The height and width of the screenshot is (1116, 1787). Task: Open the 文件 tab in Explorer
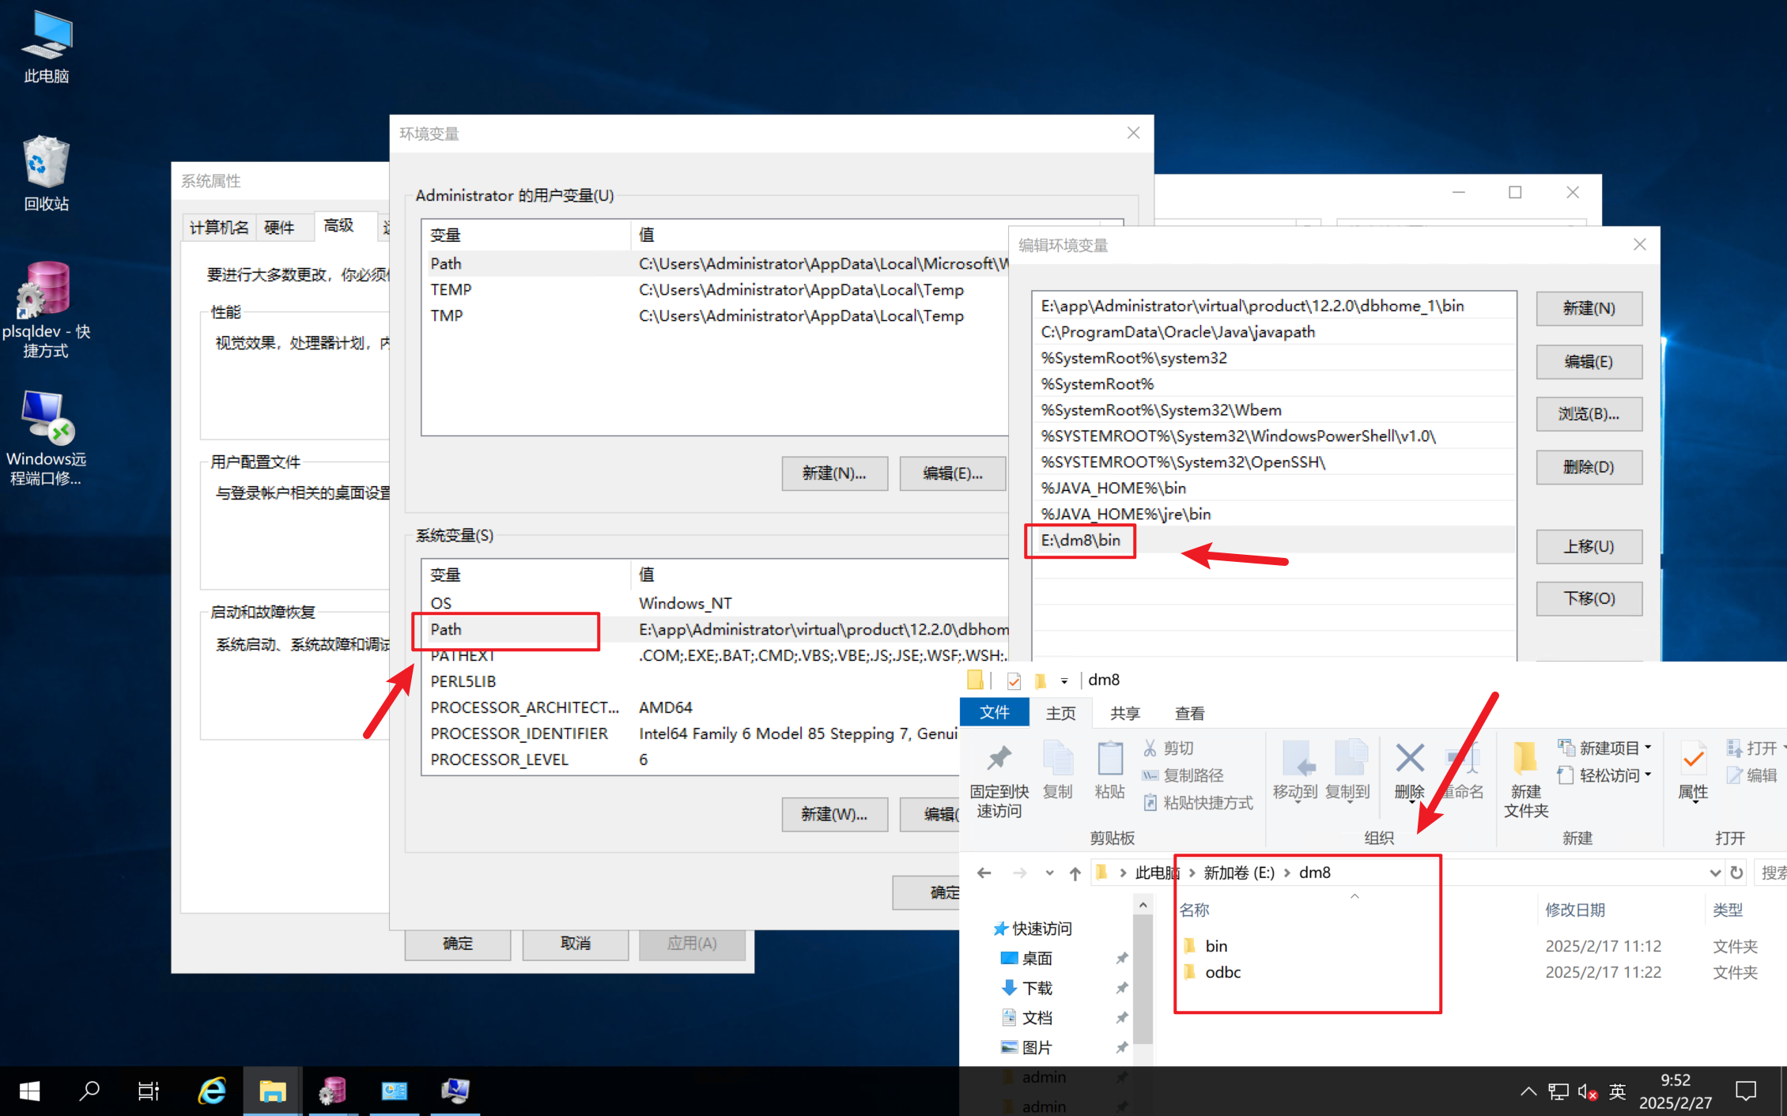[x=994, y=712]
